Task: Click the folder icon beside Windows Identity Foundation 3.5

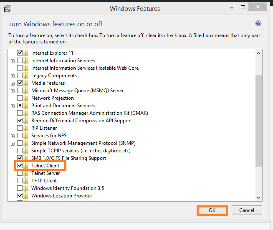Action: 26,188
